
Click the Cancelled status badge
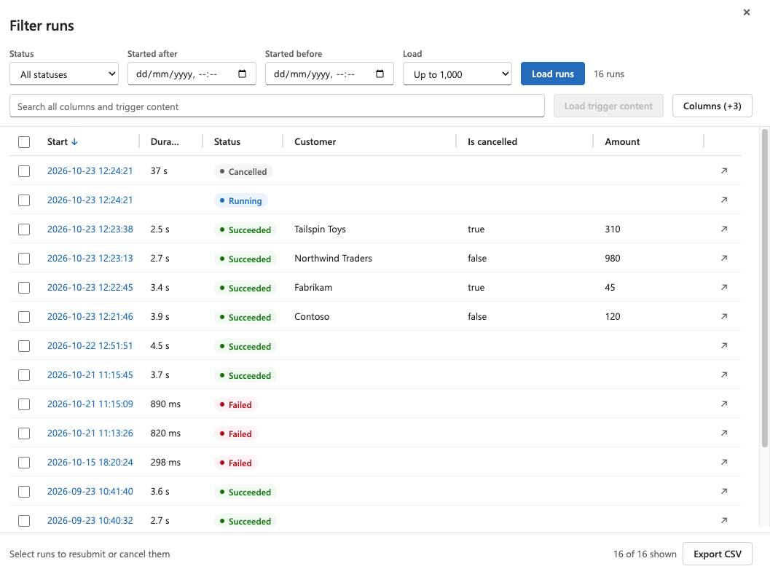tap(243, 171)
